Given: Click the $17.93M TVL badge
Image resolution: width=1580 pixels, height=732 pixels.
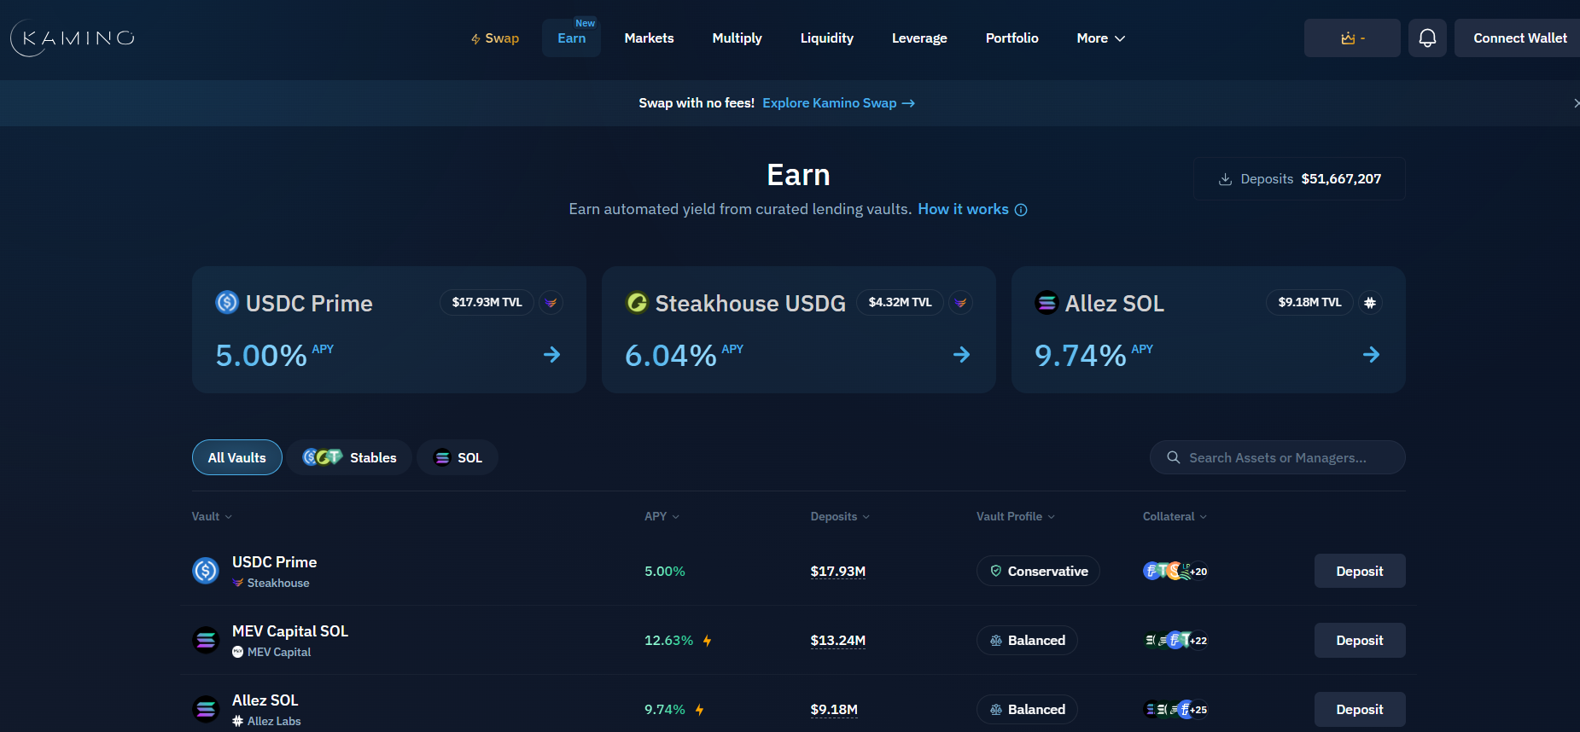Looking at the screenshot, I should pyautogui.click(x=487, y=302).
